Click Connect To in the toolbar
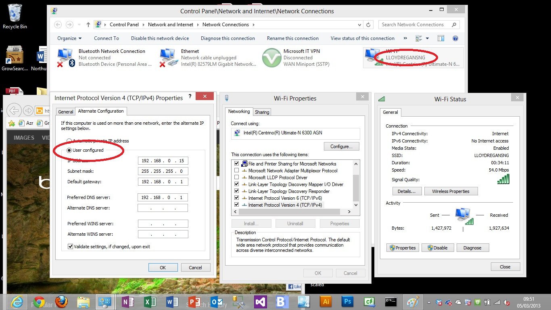Viewport: 551px width, 310px height. tap(106, 38)
